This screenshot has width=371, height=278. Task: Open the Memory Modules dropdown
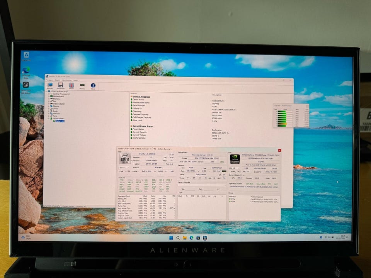pyautogui.click(x=202, y=186)
